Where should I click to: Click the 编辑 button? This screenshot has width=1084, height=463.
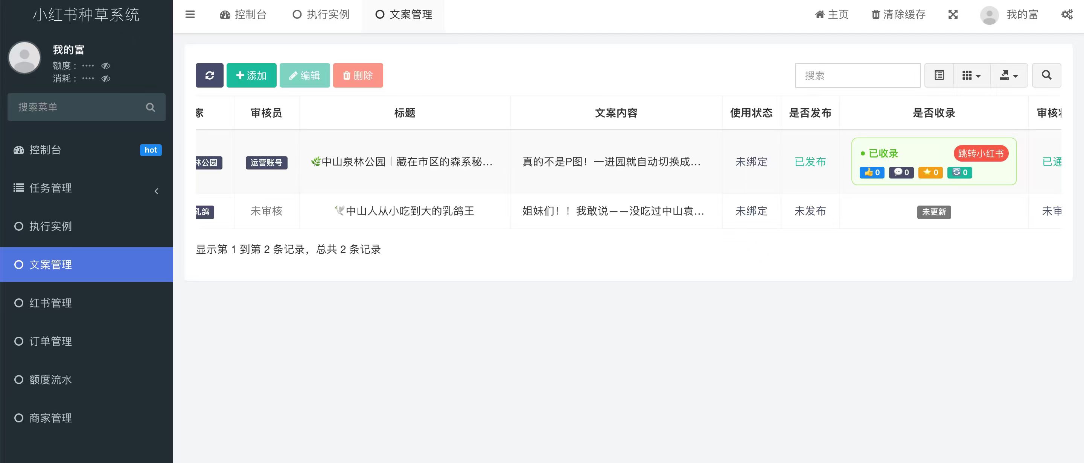point(304,75)
